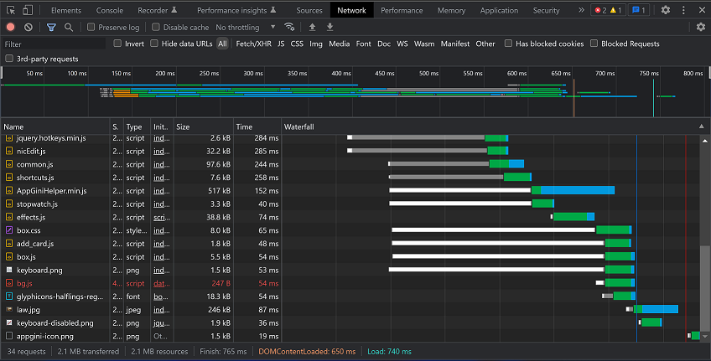This screenshot has height=361, width=711.
Task: Open DevTools settings gear icon
Action: pyautogui.click(x=665, y=10)
